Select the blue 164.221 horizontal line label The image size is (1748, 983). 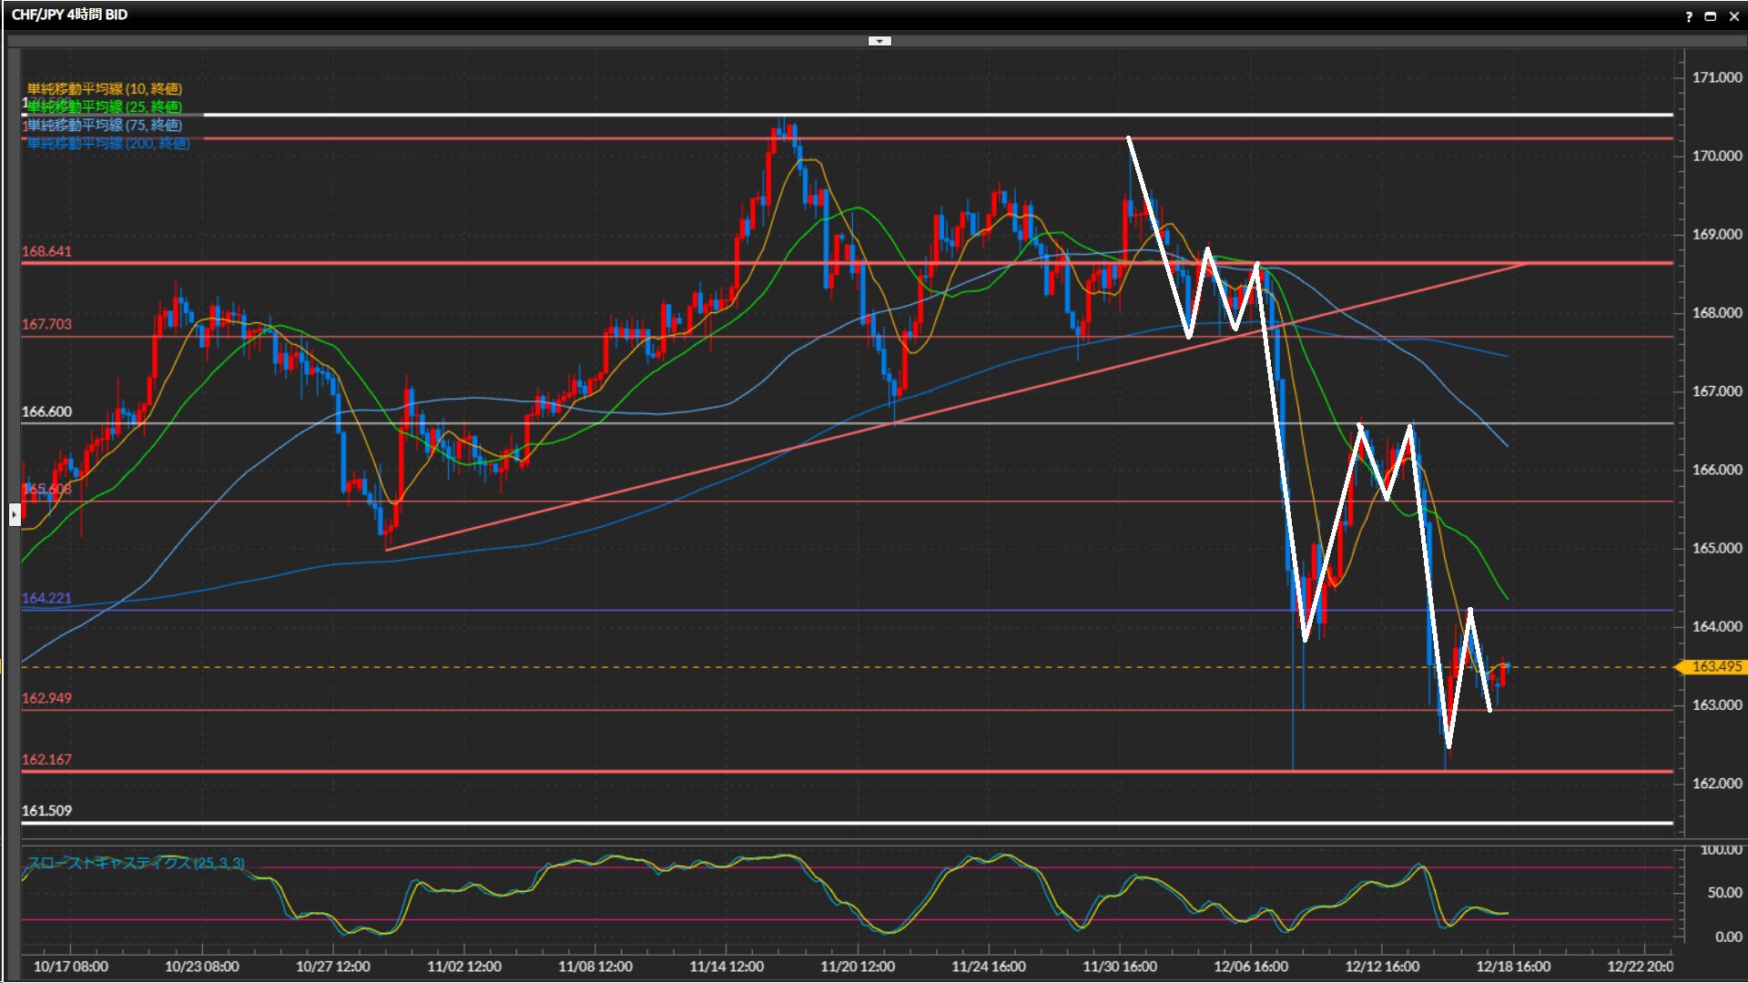(x=46, y=598)
